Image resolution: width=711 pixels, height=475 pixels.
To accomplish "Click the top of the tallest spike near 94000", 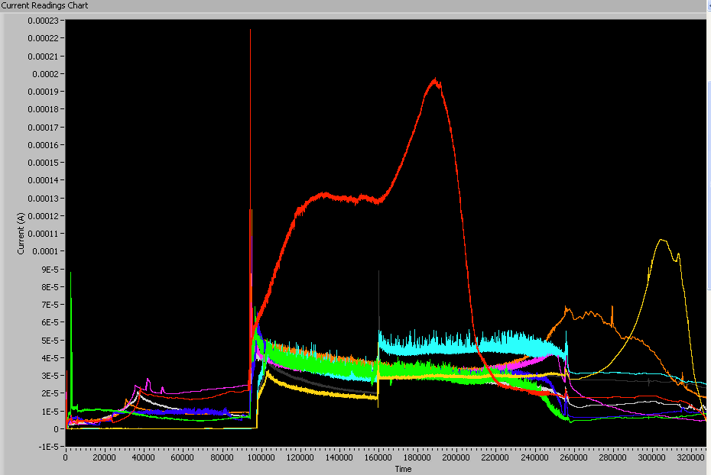I will [250, 31].
